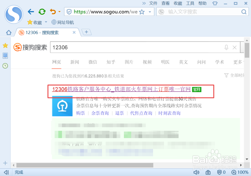This screenshot has width=251, height=176.
Task: Add sidebar item with plus icon
Action: click(x=5, y=163)
